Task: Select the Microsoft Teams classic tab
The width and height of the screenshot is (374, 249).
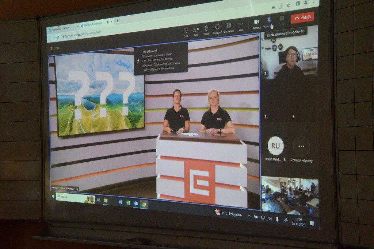Action: (x=95, y=24)
